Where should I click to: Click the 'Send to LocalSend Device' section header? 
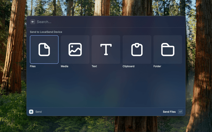[46, 32]
